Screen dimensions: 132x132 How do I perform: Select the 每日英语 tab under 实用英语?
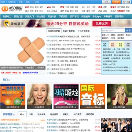click(77, 114)
